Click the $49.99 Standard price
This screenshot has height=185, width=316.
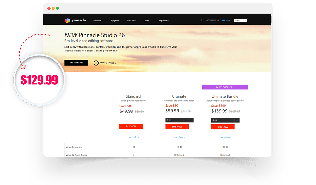tap(126, 111)
